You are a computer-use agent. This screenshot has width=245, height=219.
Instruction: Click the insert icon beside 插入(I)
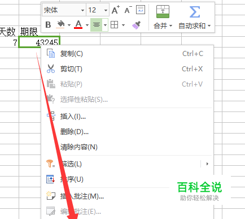(x=51, y=116)
